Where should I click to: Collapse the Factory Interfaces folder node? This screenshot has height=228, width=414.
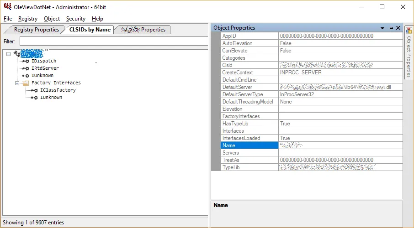[17, 83]
